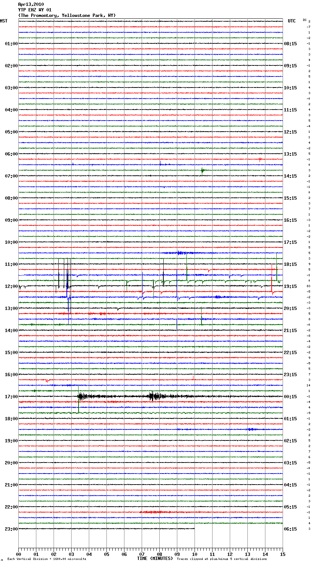Click the Each Vertical Division scale note

click(x=47, y=559)
